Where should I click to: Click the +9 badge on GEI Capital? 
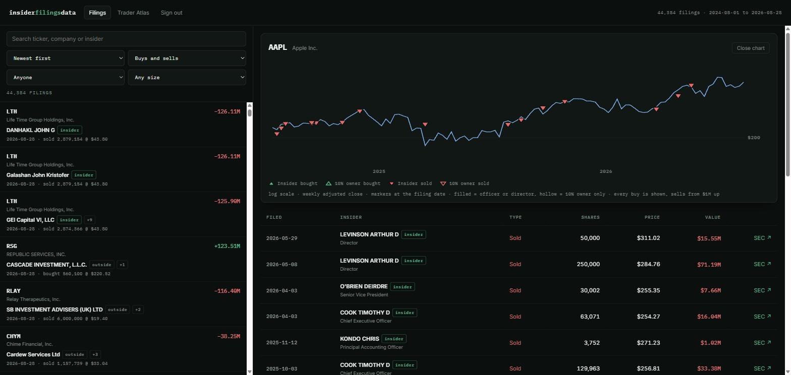pos(89,220)
